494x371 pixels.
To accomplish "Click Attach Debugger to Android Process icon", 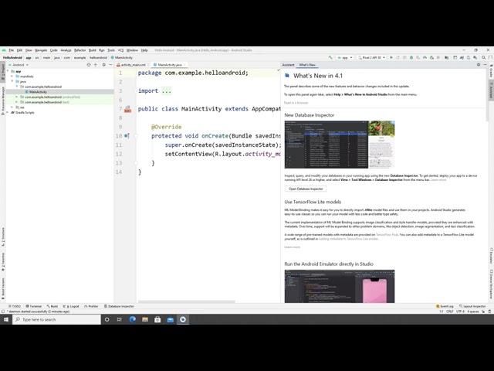I will pyautogui.click(x=431, y=58).
